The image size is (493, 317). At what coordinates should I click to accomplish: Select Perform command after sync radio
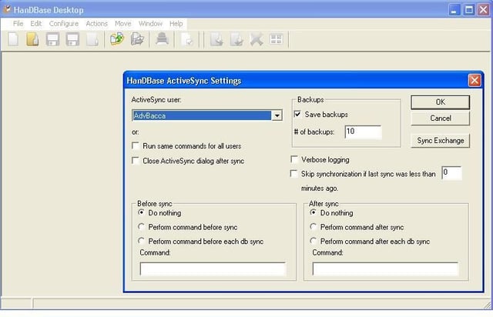pos(314,227)
